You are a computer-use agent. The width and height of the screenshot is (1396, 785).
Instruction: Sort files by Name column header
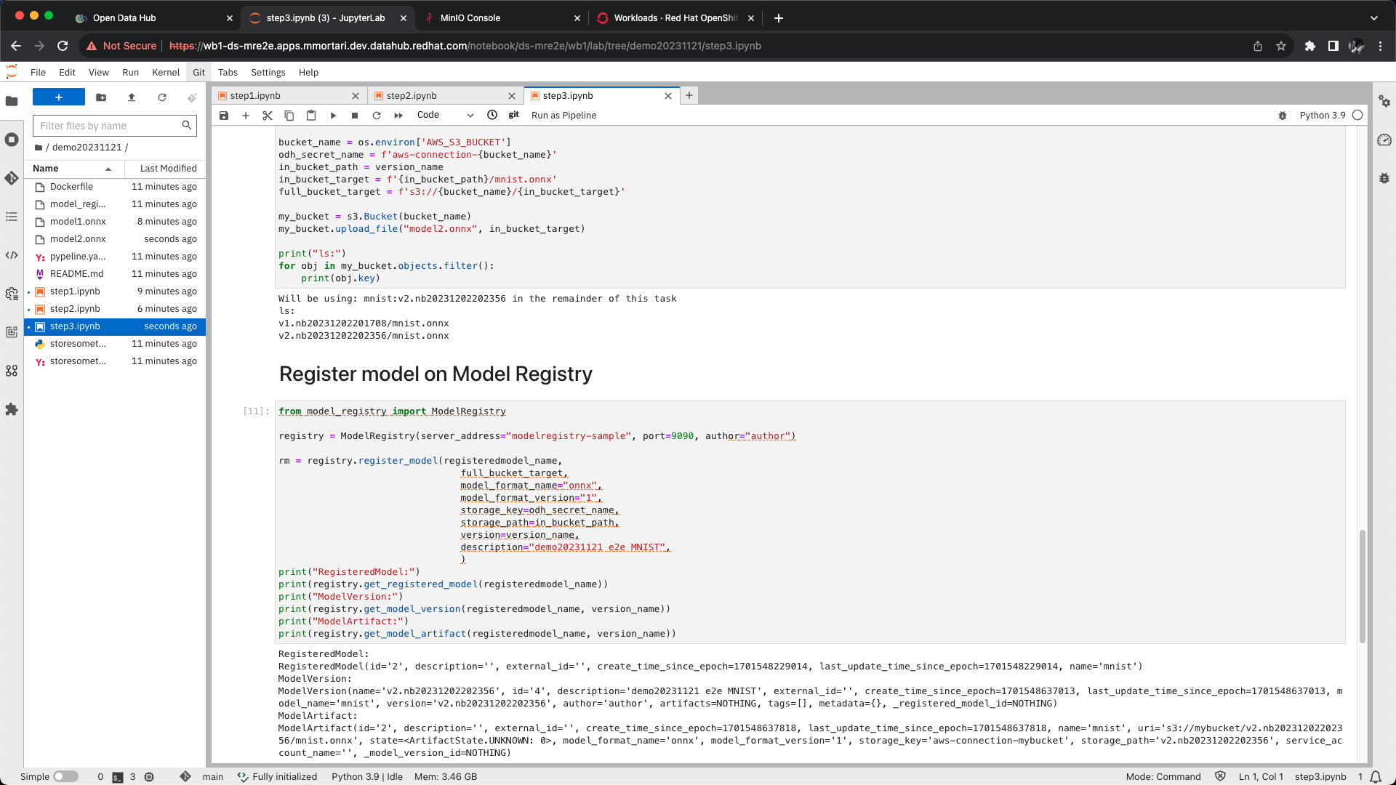point(46,168)
